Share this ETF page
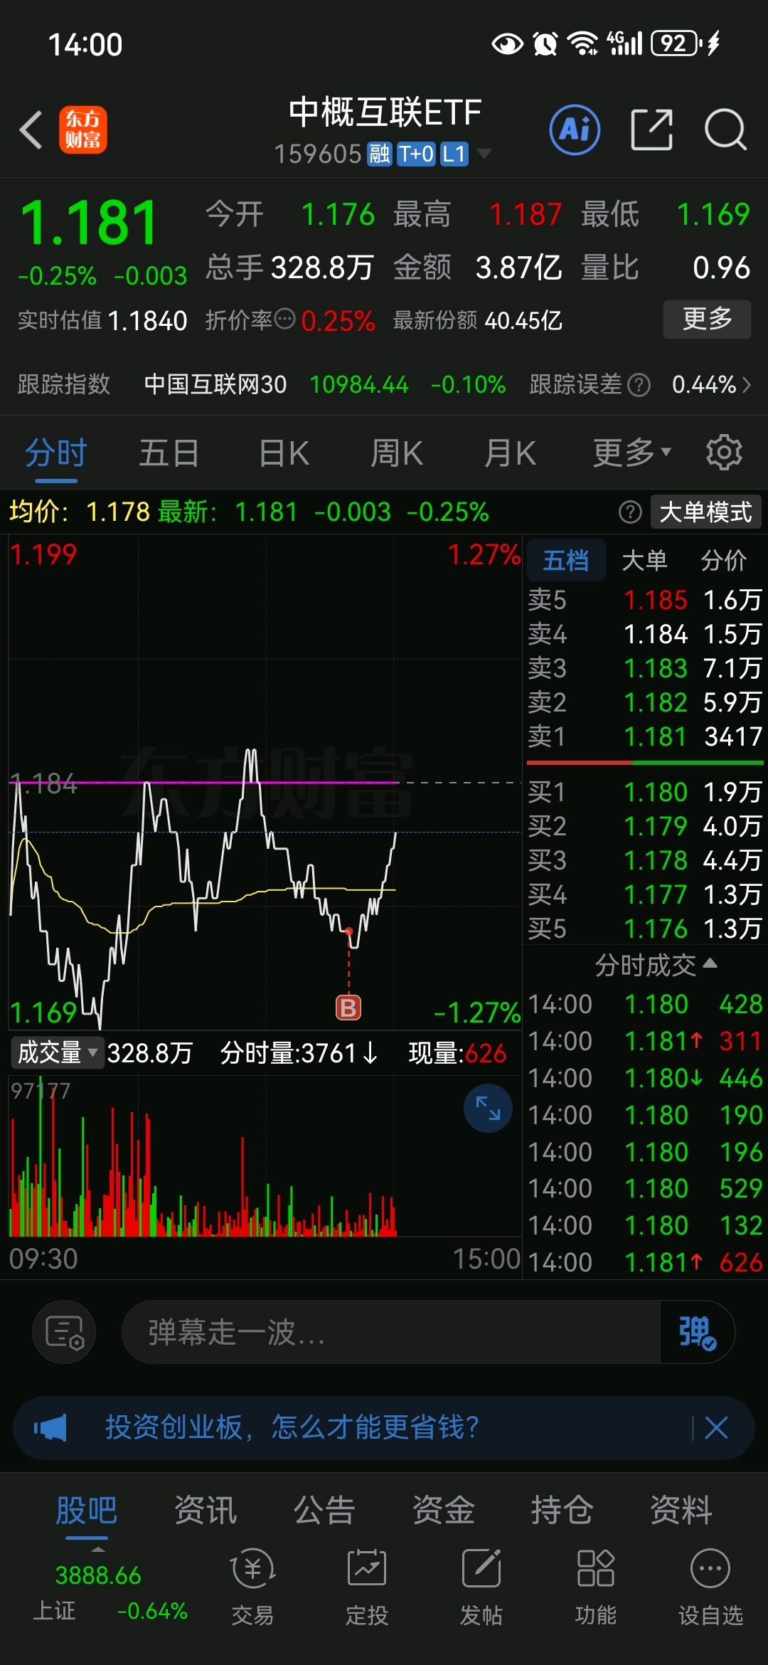Image resolution: width=768 pixels, height=1665 pixels. coord(651,129)
